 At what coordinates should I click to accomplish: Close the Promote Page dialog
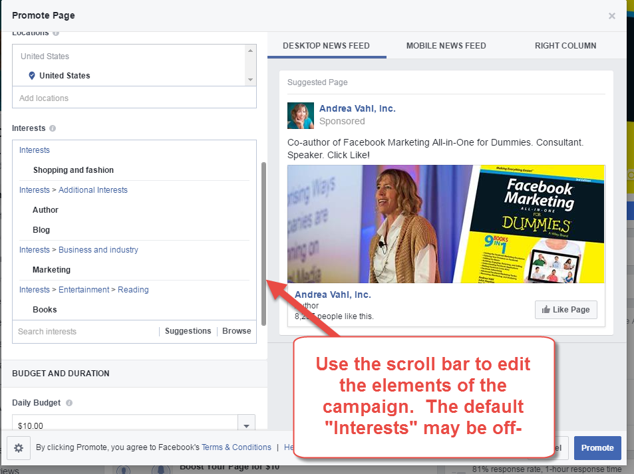click(612, 16)
